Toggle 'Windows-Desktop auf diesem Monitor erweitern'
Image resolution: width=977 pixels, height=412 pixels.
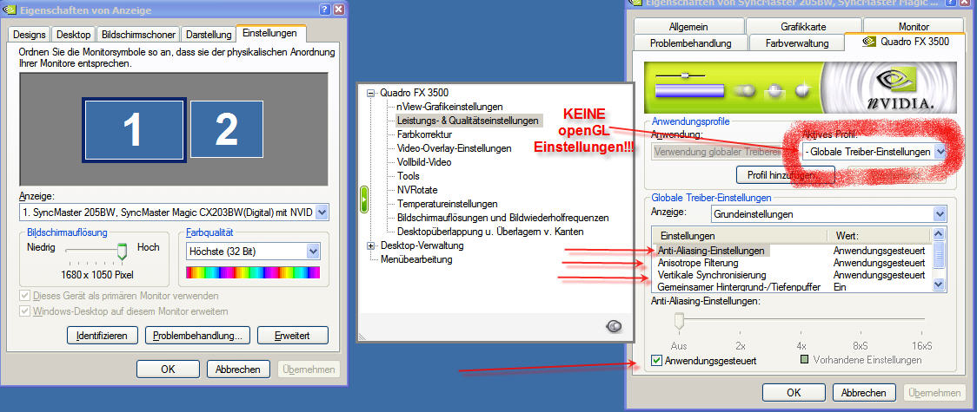(25, 311)
